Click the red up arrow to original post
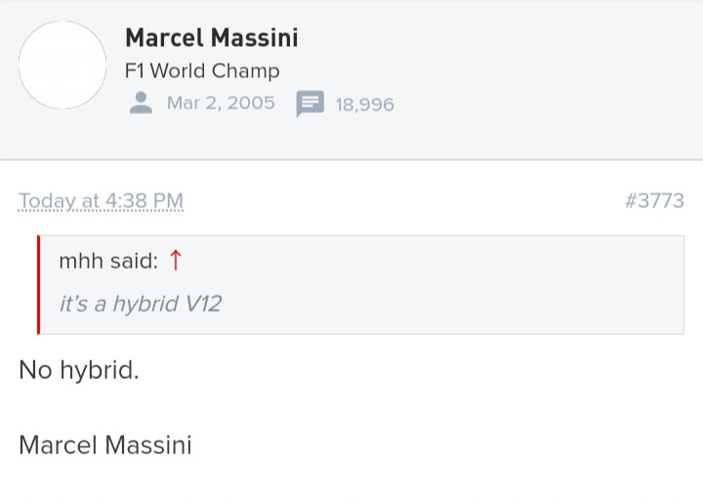703x502 pixels. 176,260
